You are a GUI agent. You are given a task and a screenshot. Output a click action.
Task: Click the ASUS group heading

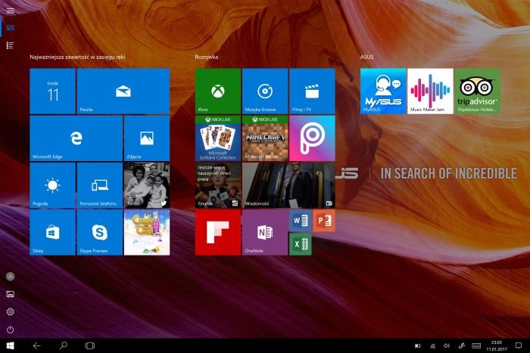pos(366,57)
